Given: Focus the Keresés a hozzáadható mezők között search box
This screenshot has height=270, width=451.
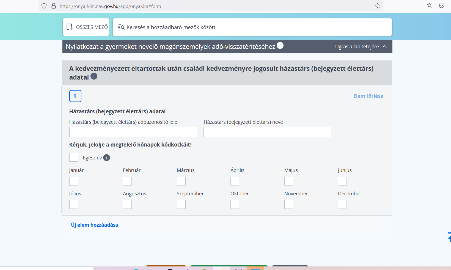Looking at the screenshot, I should click(252, 27).
